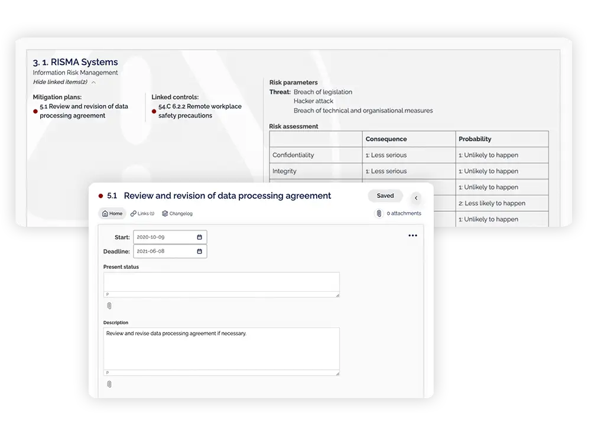Click into the Present status text area
Image resolution: width=591 pixels, height=443 pixels.
point(222,282)
